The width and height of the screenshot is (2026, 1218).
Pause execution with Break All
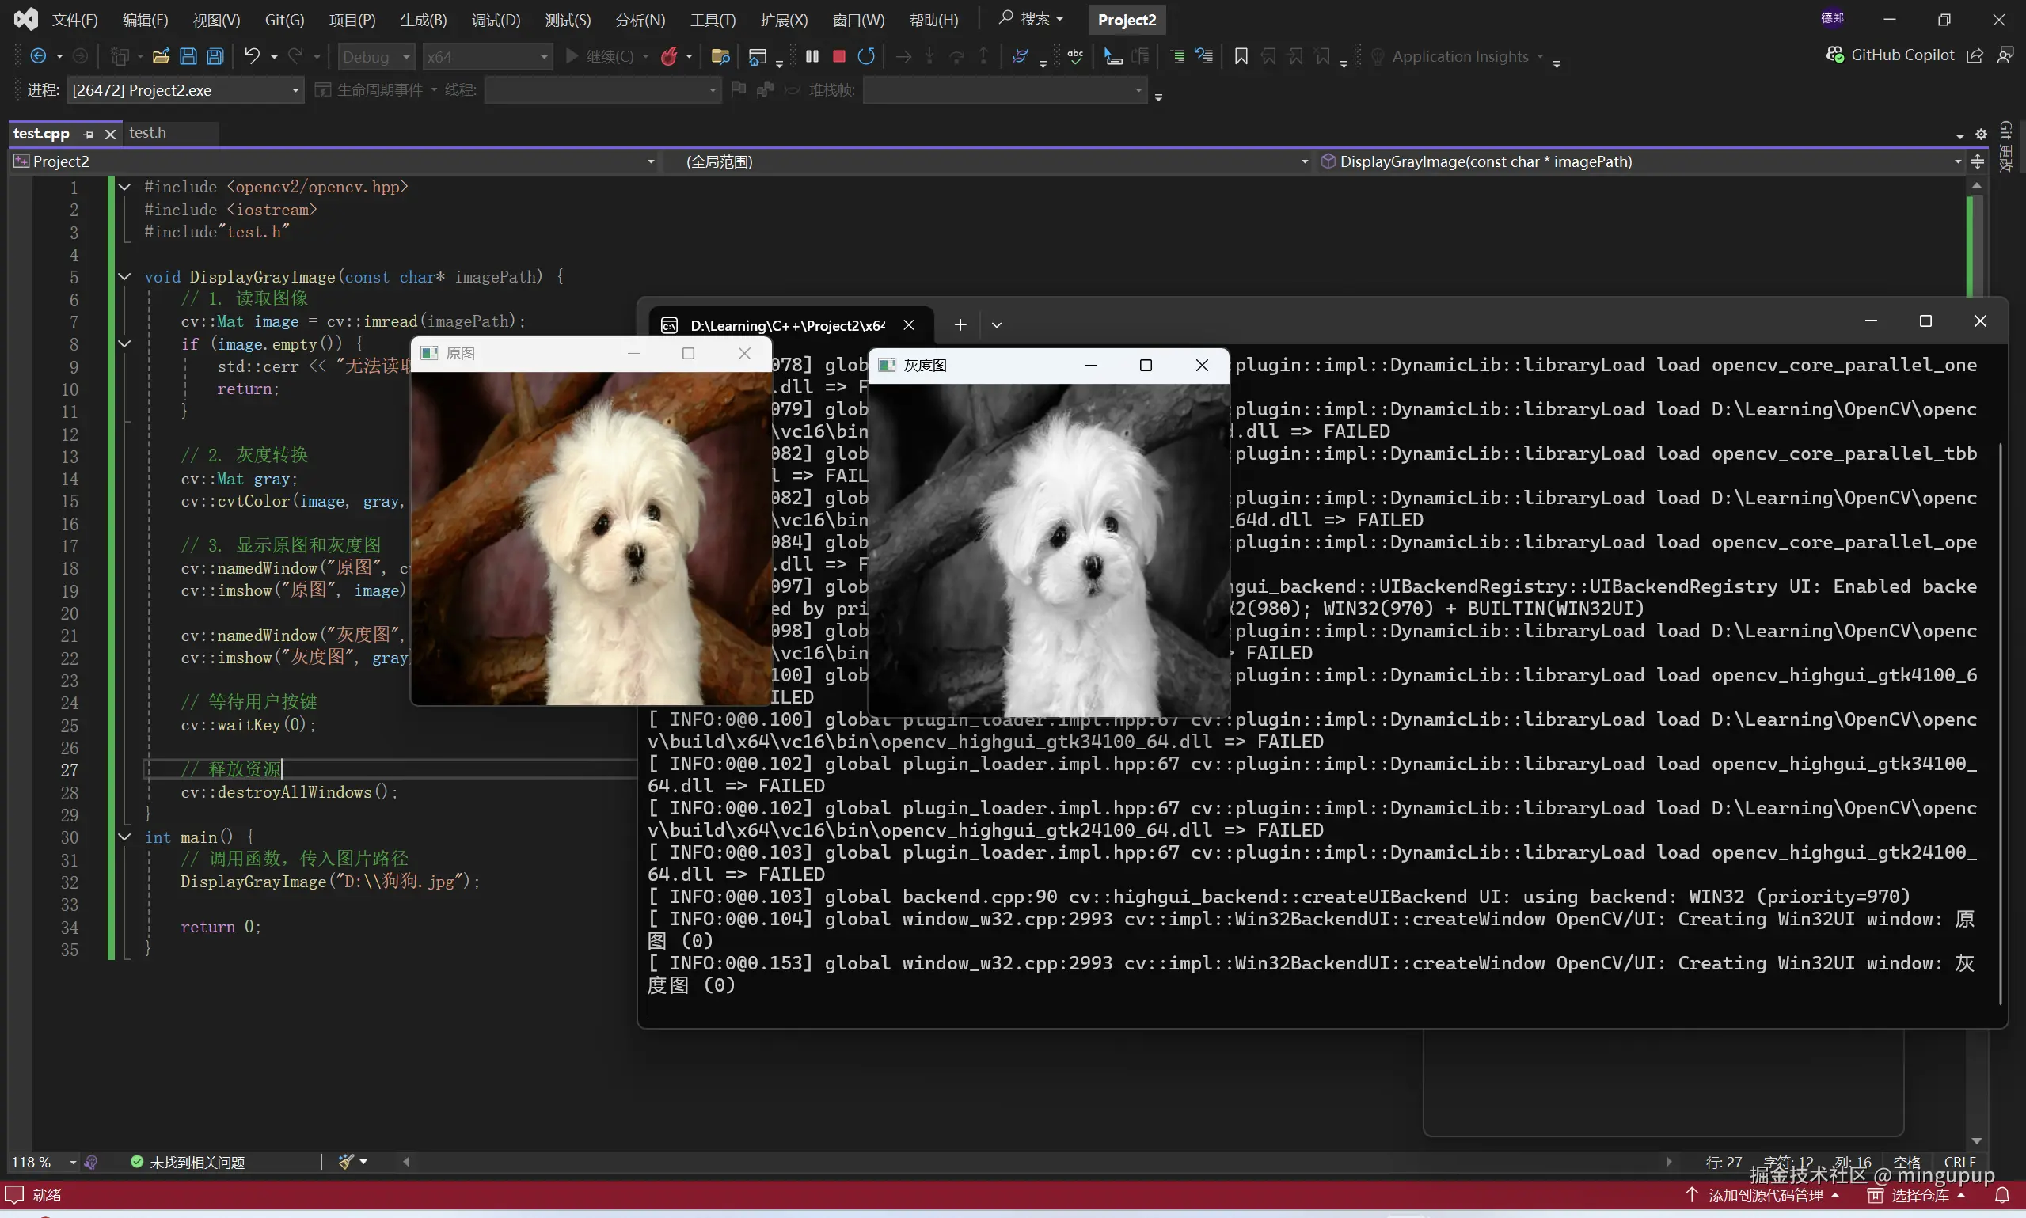pyautogui.click(x=811, y=56)
